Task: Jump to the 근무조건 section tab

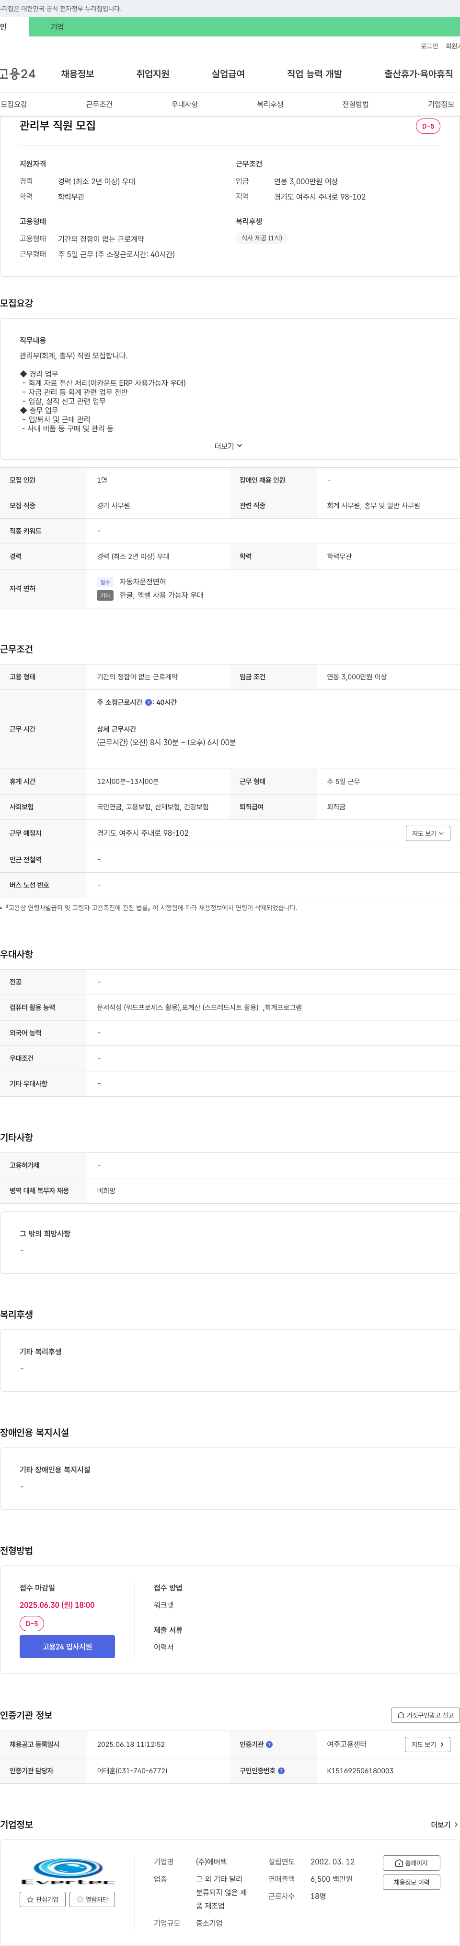Action: pos(100,104)
